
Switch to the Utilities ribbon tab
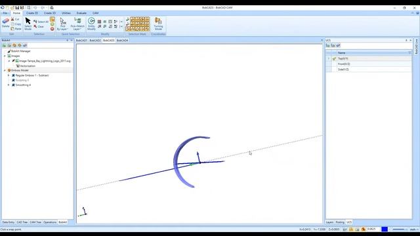(x=66, y=13)
